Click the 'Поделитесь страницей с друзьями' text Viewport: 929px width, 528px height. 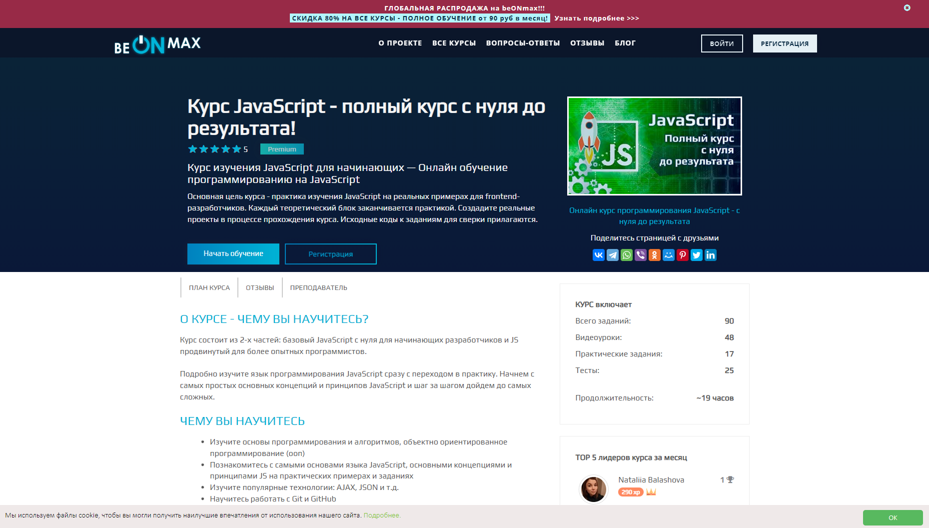(655, 238)
